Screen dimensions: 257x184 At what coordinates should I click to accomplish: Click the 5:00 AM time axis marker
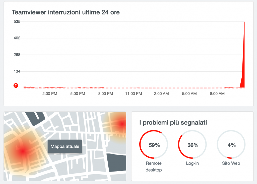[189, 94]
